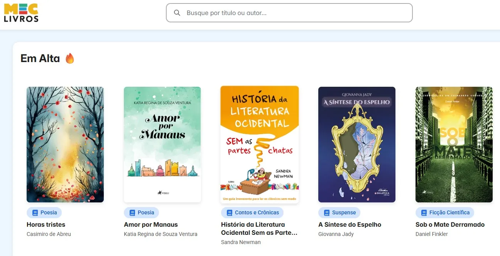Open the Amor por Manaus title link
The image size is (500, 256).
pos(151,224)
